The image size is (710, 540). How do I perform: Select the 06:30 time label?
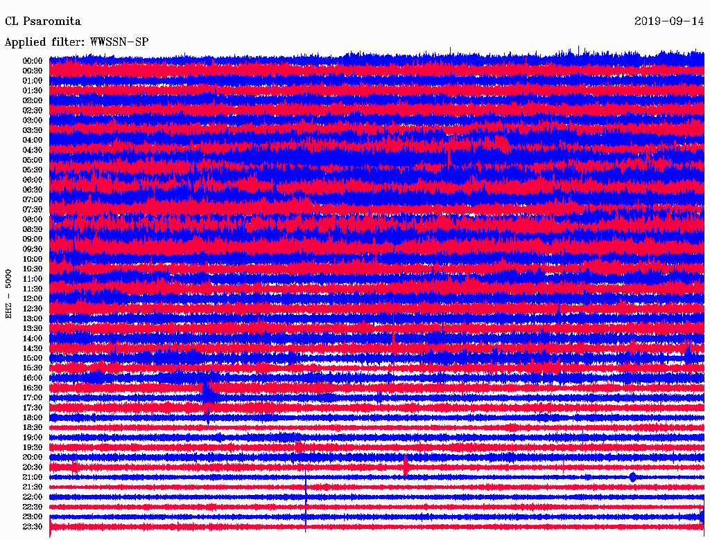[33, 190]
